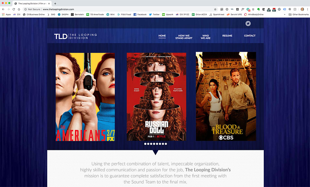310x187 pixels.
Task: Click the bold "The Looping Division's" text
Action: point(208,170)
